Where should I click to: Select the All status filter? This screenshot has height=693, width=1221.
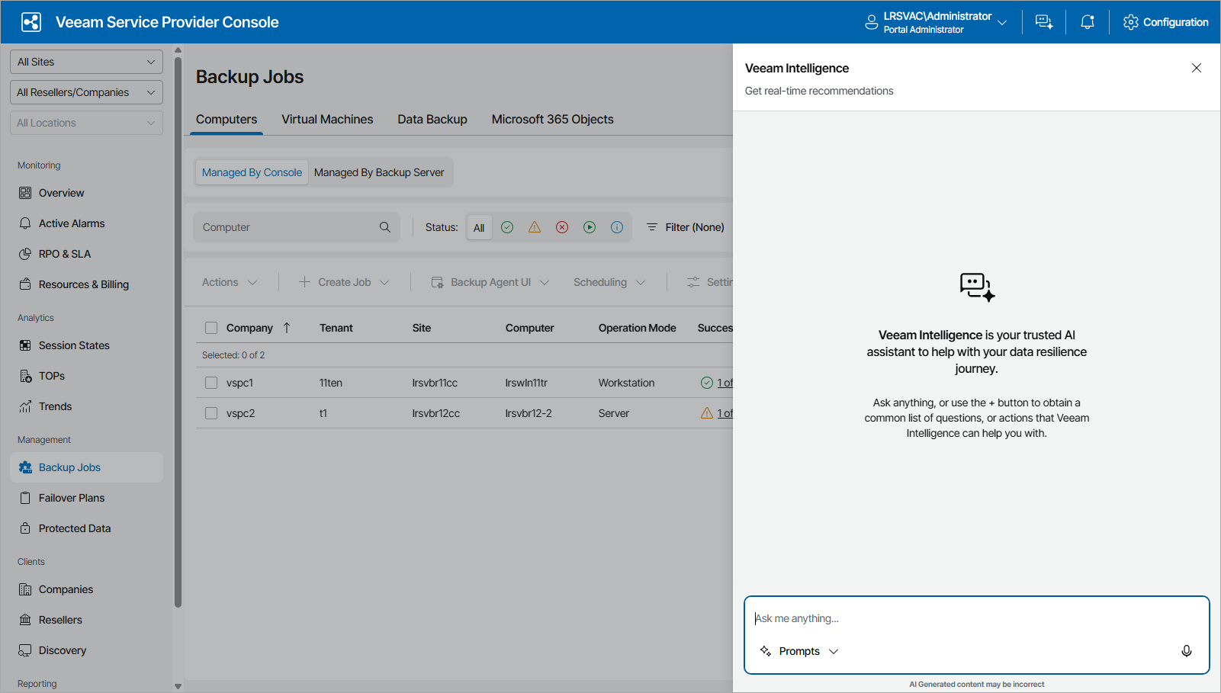479,227
